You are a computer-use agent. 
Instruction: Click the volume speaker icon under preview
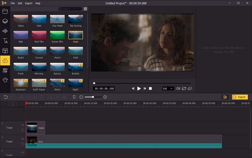tap(178, 89)
